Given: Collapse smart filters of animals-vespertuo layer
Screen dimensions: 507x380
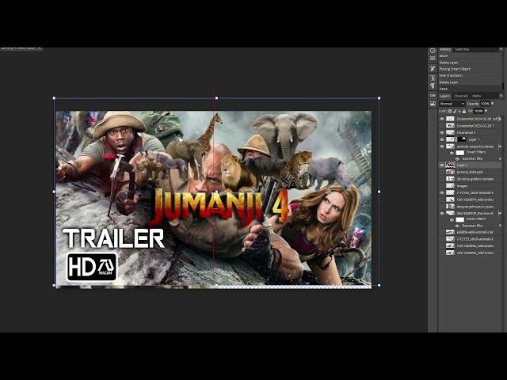Looking at the screenshot, I should 500,146.
